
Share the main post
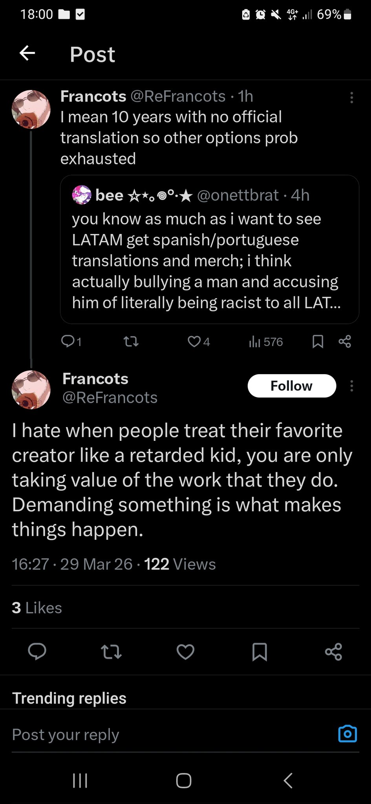(334, 652)
